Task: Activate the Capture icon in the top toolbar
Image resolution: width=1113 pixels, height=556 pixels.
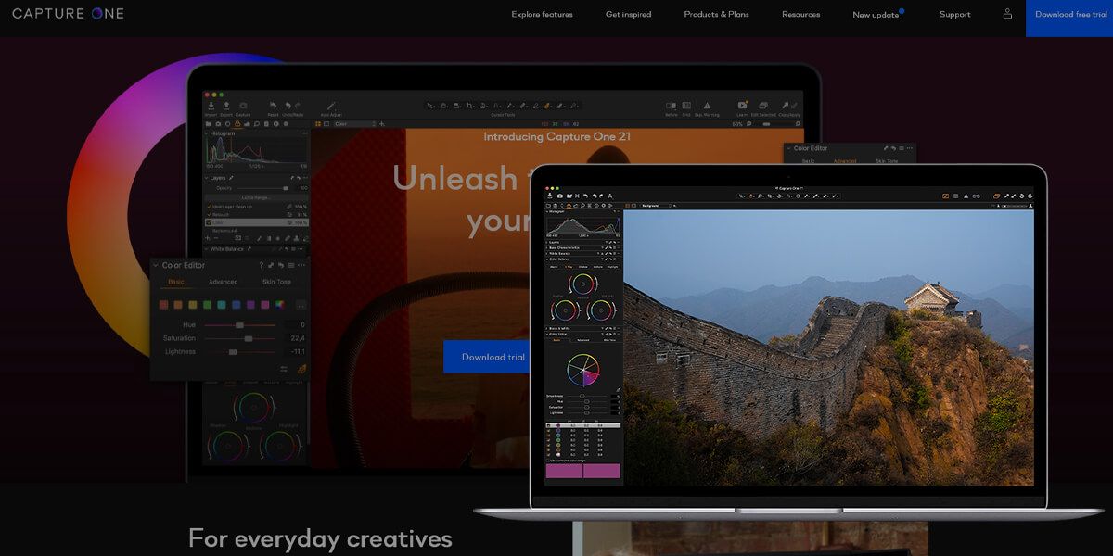Action: (243, 106)
